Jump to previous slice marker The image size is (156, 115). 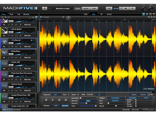pos(59,100)
